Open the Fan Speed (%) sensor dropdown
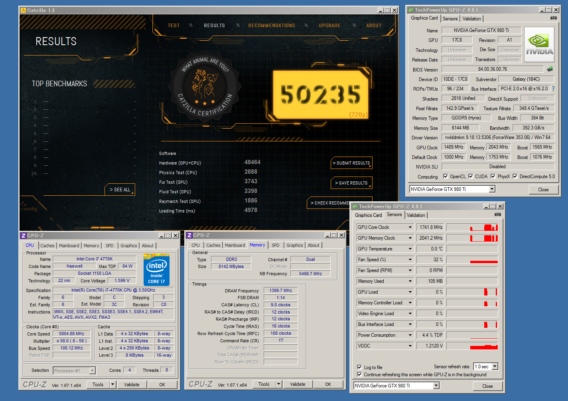Screen dimensions: 568x401 (410, 260)
